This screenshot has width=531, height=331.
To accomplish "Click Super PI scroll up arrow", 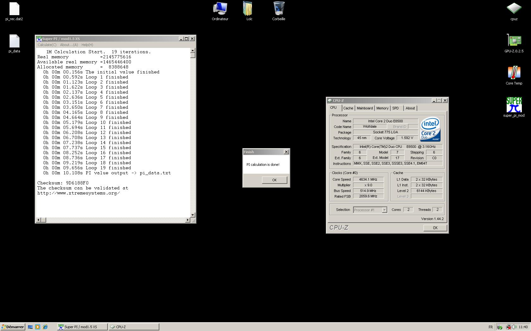I will (193, 50).
